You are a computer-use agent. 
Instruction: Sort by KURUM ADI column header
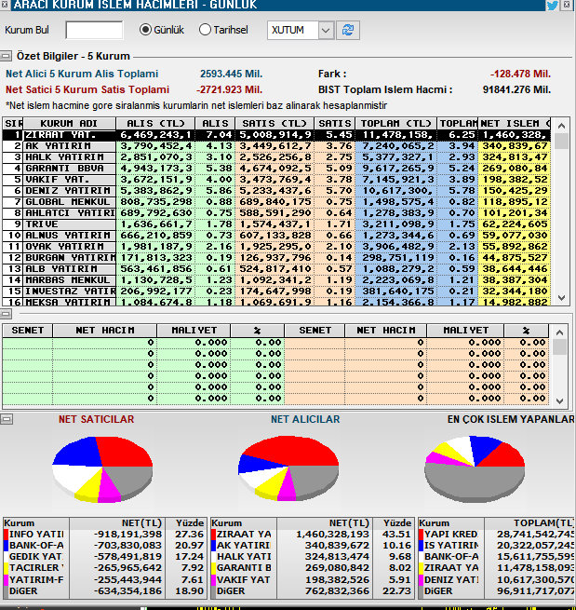point(69,123)
